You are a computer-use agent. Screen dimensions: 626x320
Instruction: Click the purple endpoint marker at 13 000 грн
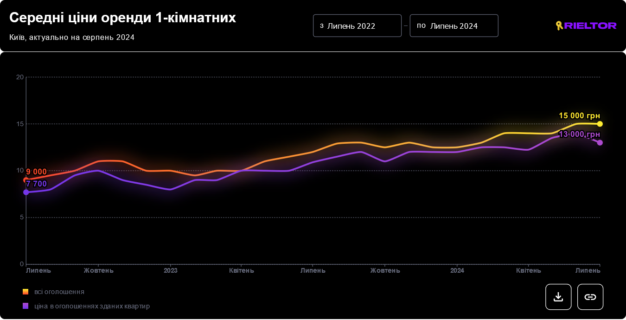pos(600,142)
